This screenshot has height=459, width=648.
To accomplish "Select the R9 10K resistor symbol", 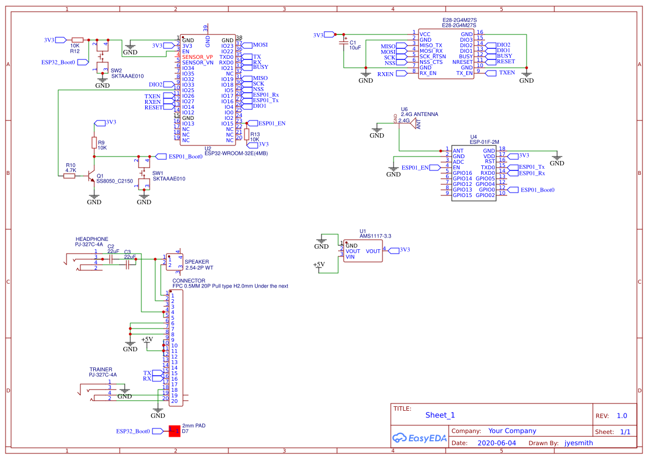I will [94, 143].
